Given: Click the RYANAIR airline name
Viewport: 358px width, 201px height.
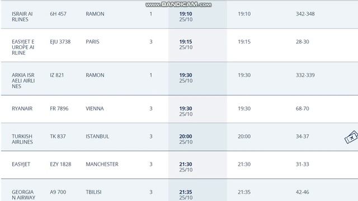Looking at the screenshot, I should 22,108.
